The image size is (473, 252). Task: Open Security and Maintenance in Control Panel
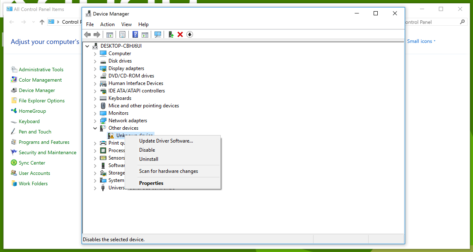click(47, 153)
